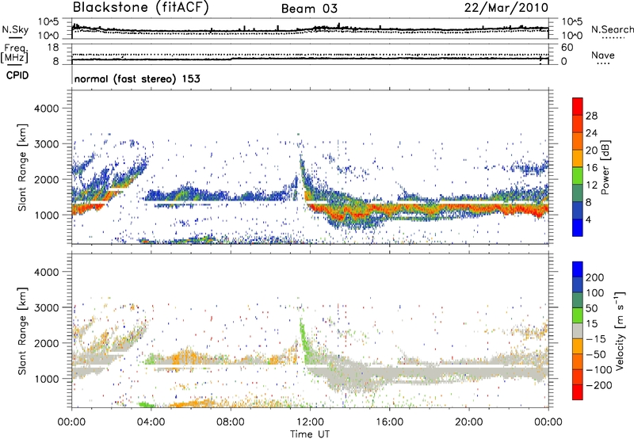Click the "16:00" time tick label

(389, 422)
